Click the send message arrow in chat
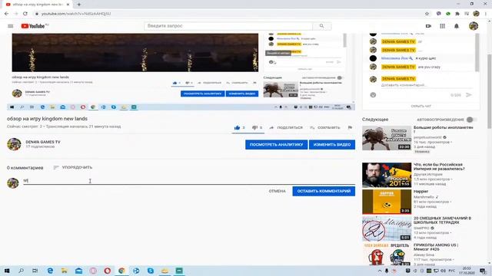The height and width of the screenshot is (276, 492). click(469, 95)
